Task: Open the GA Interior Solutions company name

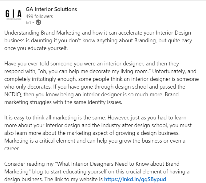Action: (51, 9)
